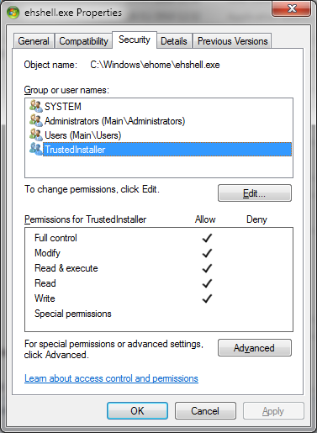Close the Properties dialog window
317x433 pixels.
(x=292, y=8)
